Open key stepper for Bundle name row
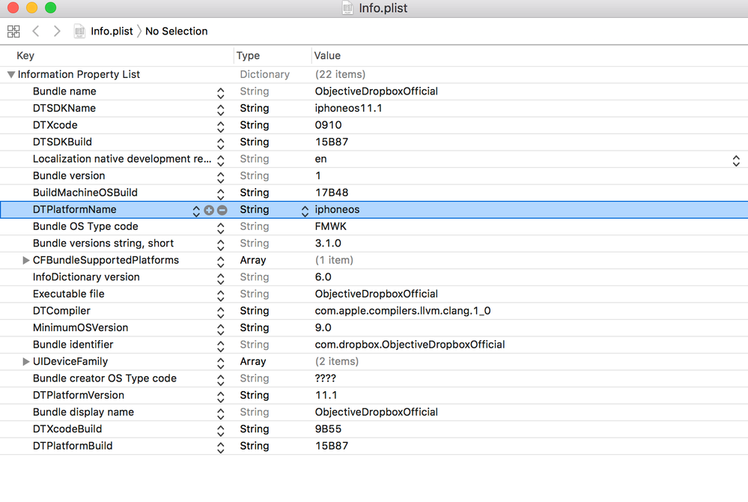 tap(220, 93)
